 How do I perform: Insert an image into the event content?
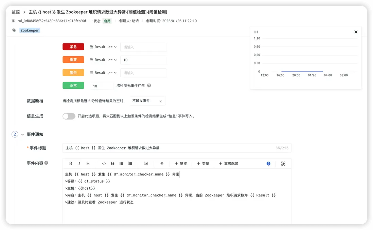[x=146, y=163]
